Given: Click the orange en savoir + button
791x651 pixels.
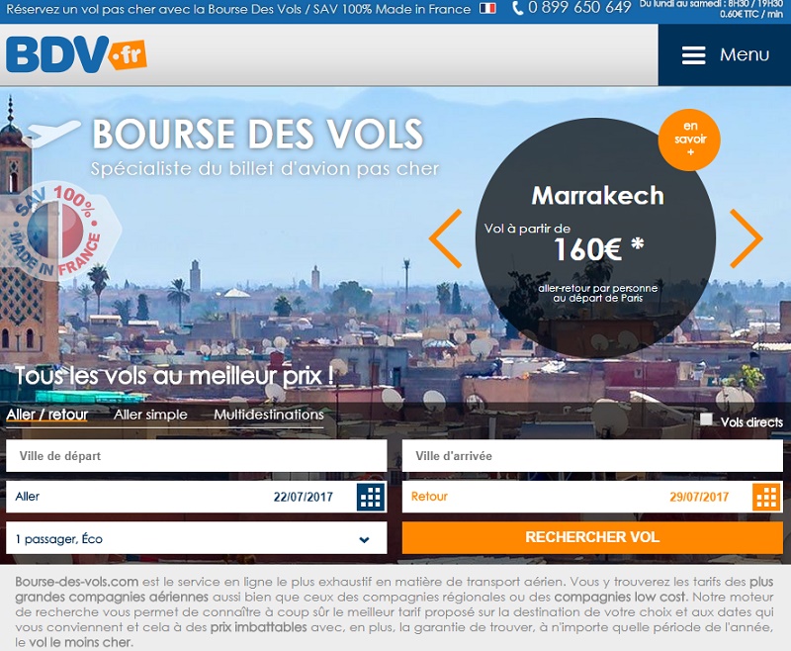Looking at the screenshot, I should (x=689, y=139).
